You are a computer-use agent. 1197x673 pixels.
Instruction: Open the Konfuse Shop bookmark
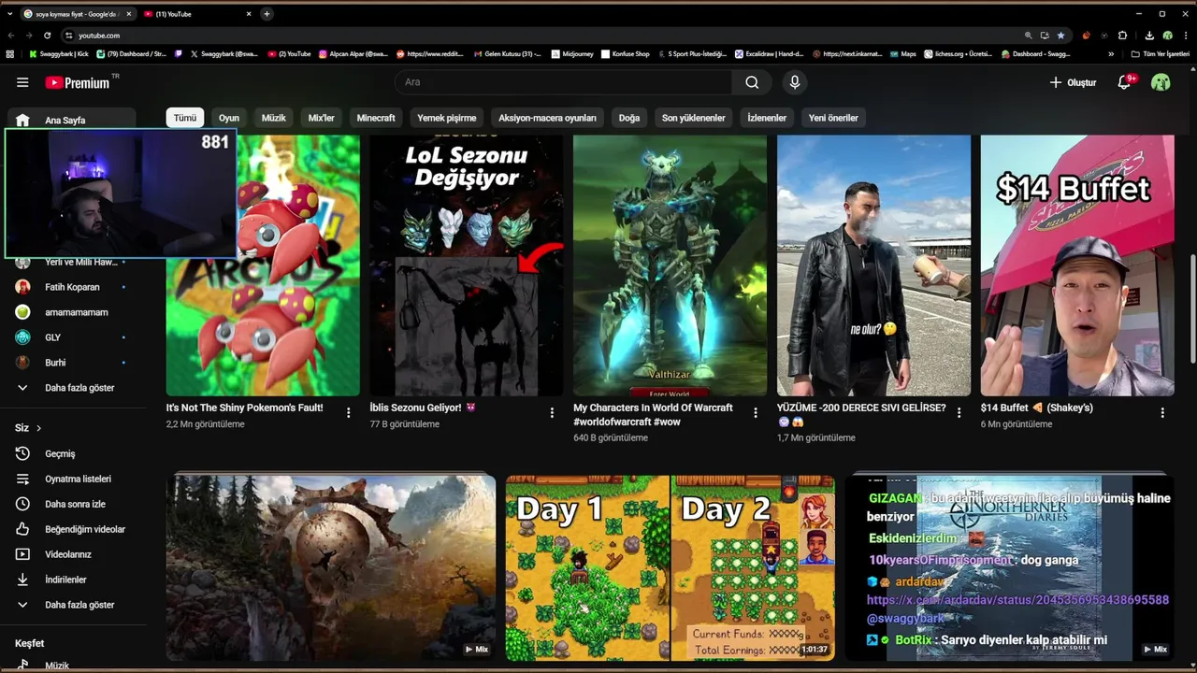point(625,54)
